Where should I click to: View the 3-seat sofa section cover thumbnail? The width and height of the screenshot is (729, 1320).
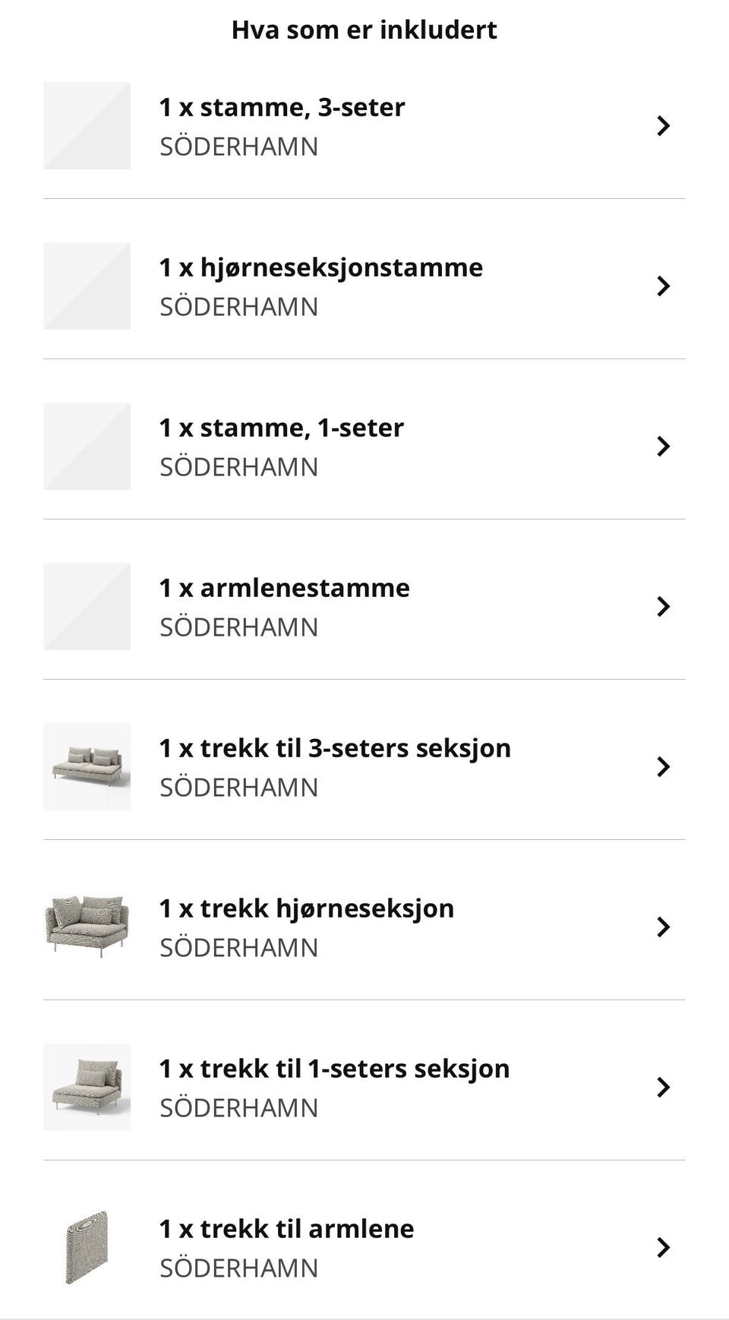(87, 767)
